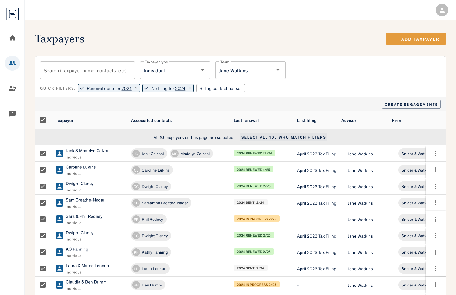Open the Home page from sidebar
This screenshot has height=295, width=456.
coord(12,38)
